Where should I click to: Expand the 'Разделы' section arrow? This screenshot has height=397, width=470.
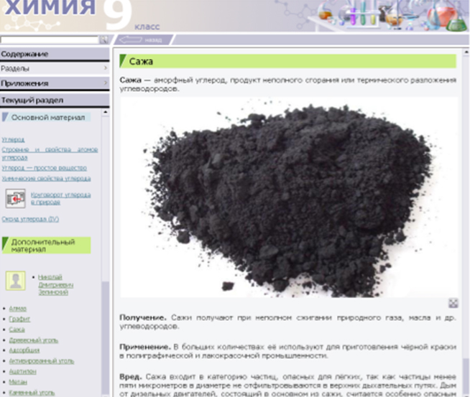pyautogui.click(x=106, y=68)
